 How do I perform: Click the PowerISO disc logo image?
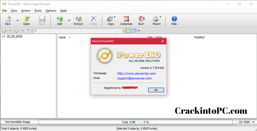tap(105, 56)
